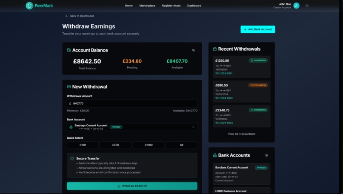Screen dimensions: 343x194
Task: Click the pound sign in amount field
Action: pyautogui.click(x=70, y=103)
